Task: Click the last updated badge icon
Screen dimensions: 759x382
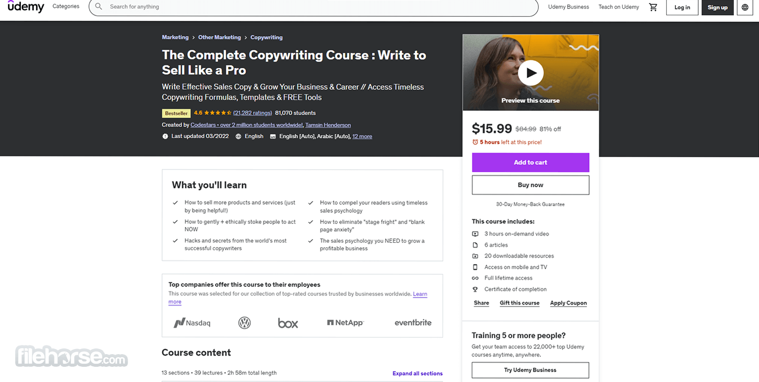Action: (165, 136)
